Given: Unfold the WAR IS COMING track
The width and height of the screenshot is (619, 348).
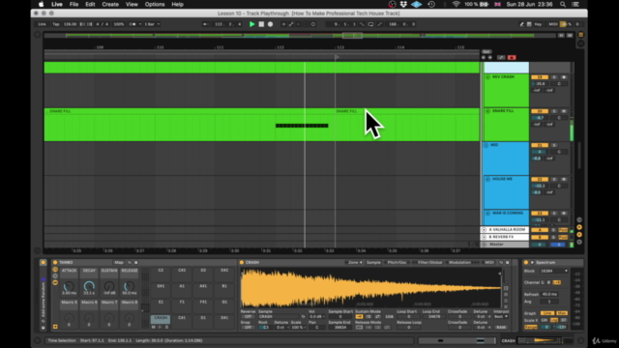Looking at the screenshot, I should (x=487, y=213).
